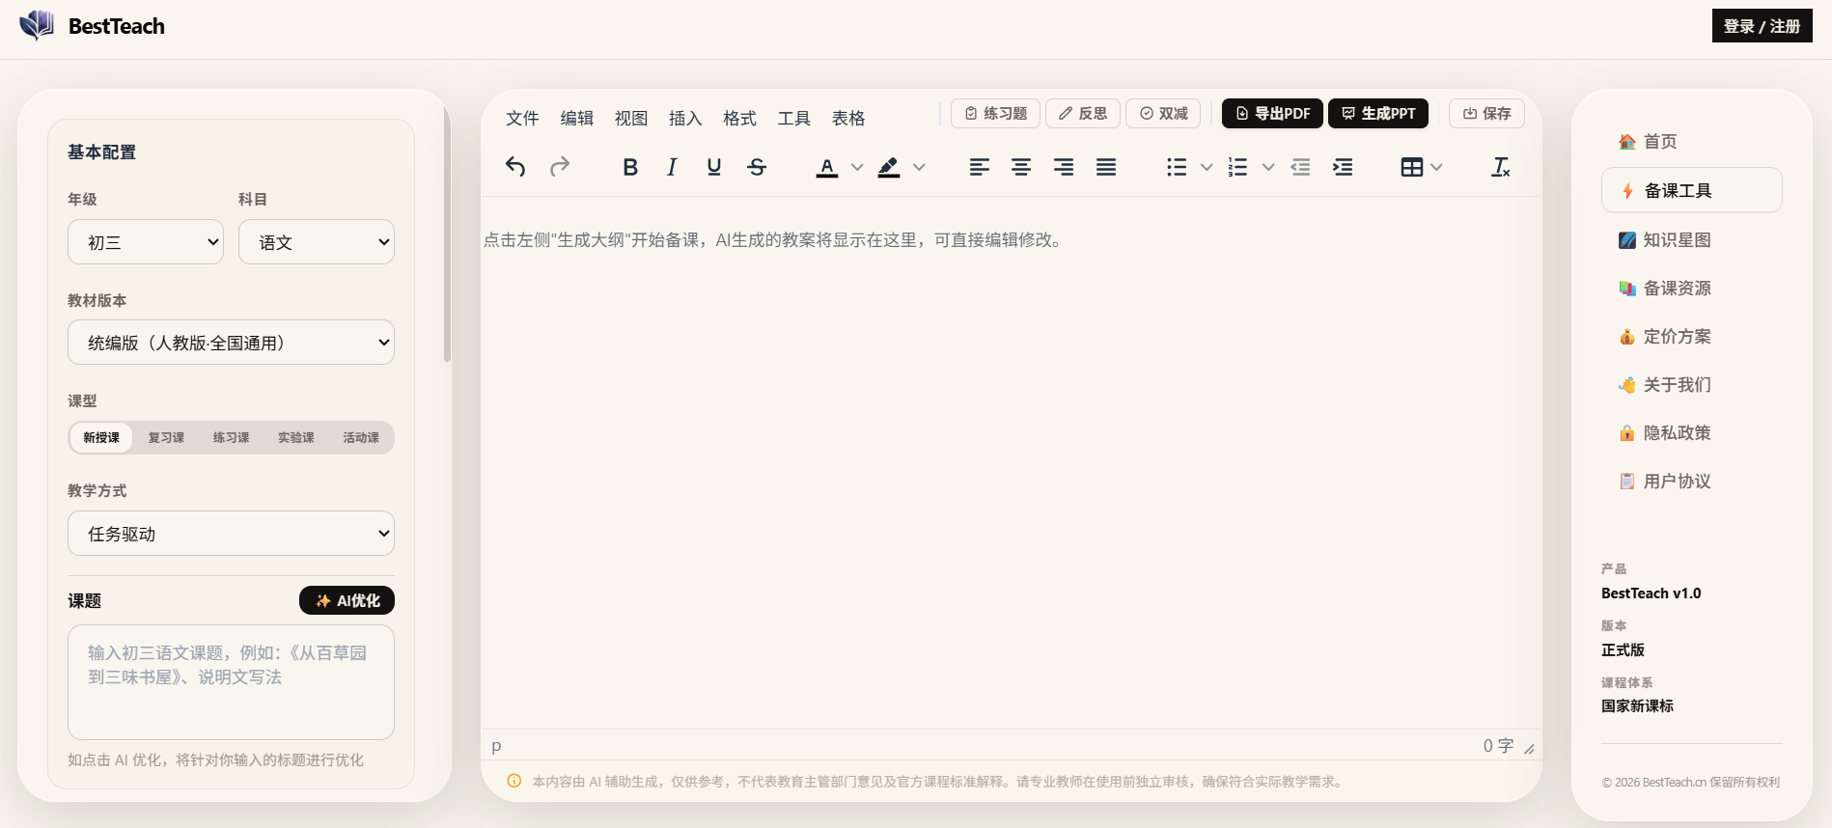Insert bullet list
Viewport: 1832px width, 828px height.
click(x=1177, y=167)
